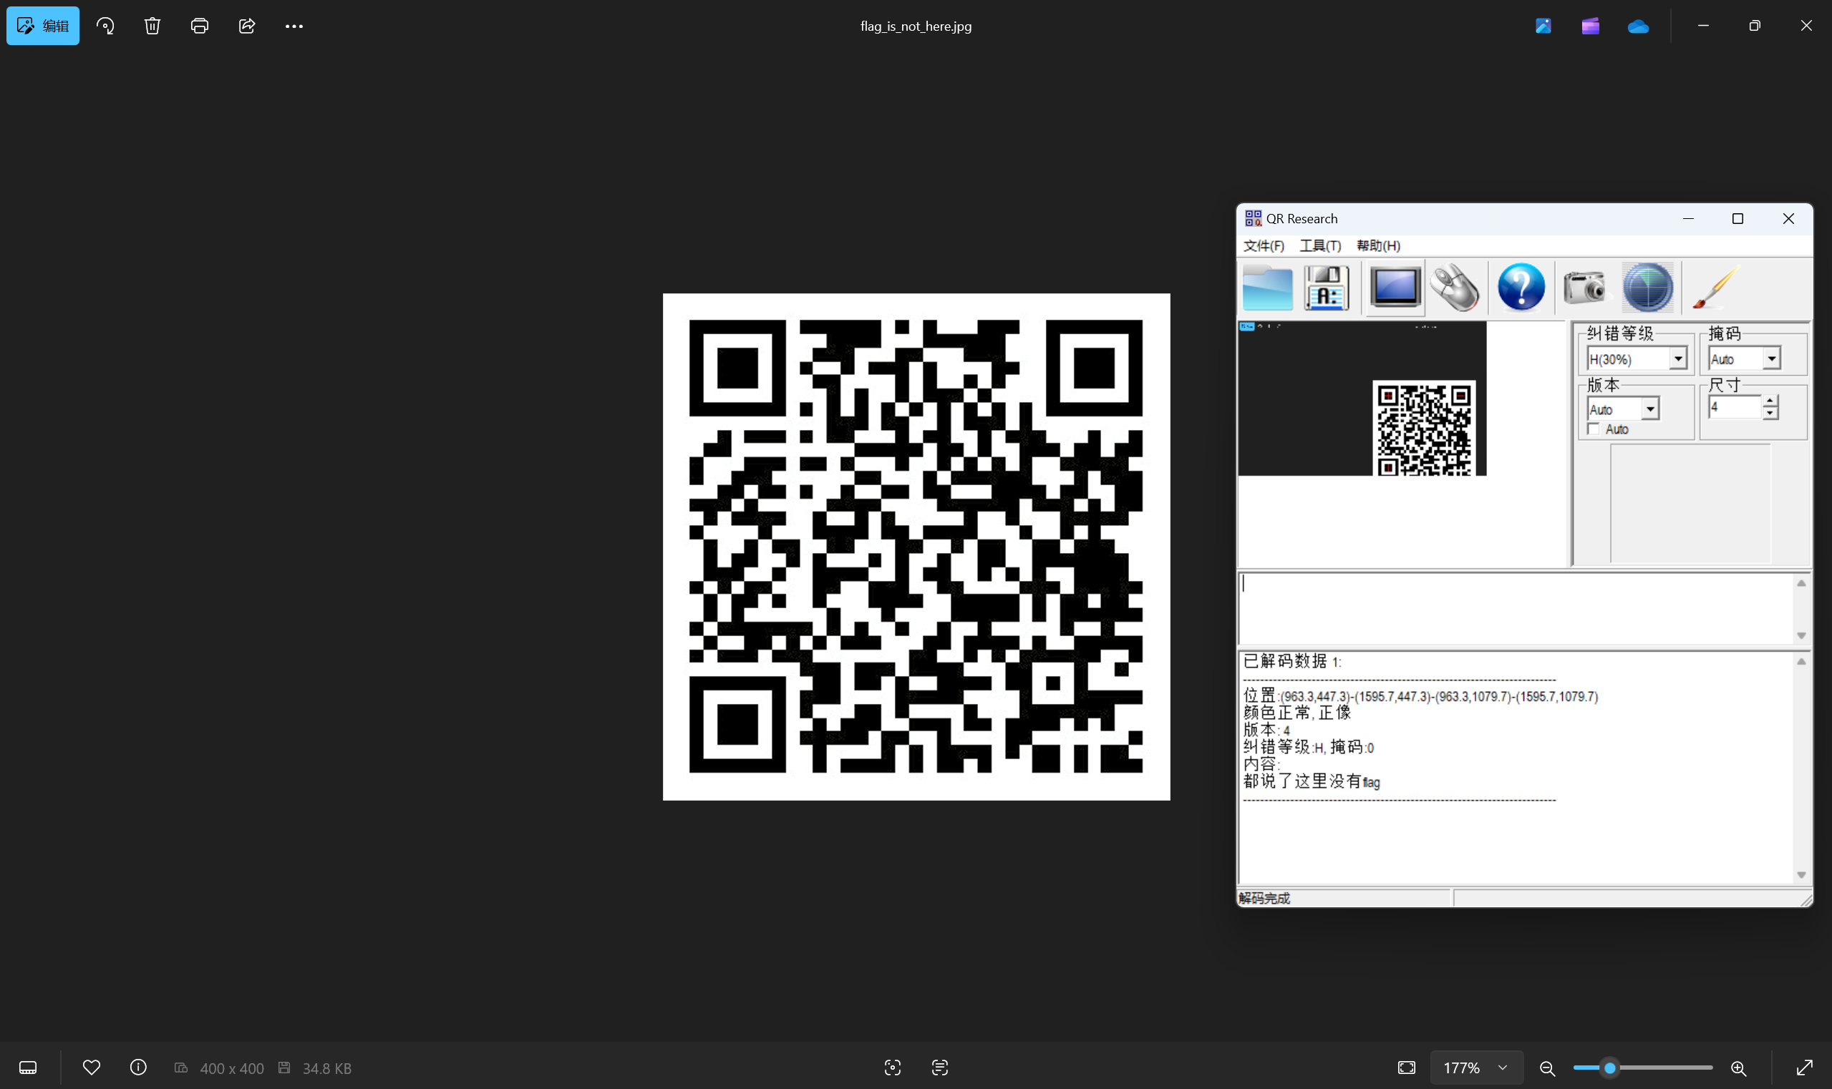
Task: Minimize the QR Research window
Action: [1688, 219]
